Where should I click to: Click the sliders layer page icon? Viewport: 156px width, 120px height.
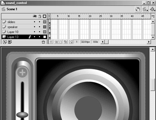click(4, 22)
